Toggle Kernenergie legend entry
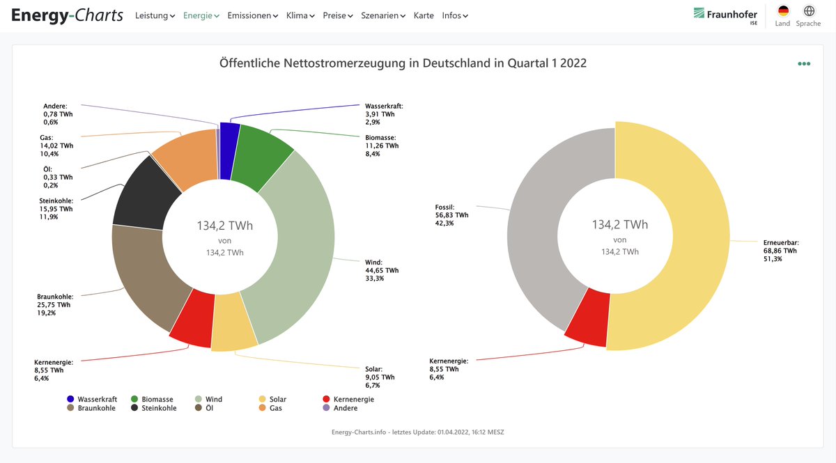Screen dimensions: 836x463 tap(348, 399)
